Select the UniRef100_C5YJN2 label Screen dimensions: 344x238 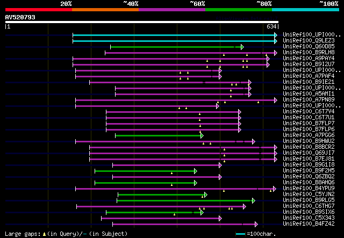pyautogui.click(x=309, y=194)
